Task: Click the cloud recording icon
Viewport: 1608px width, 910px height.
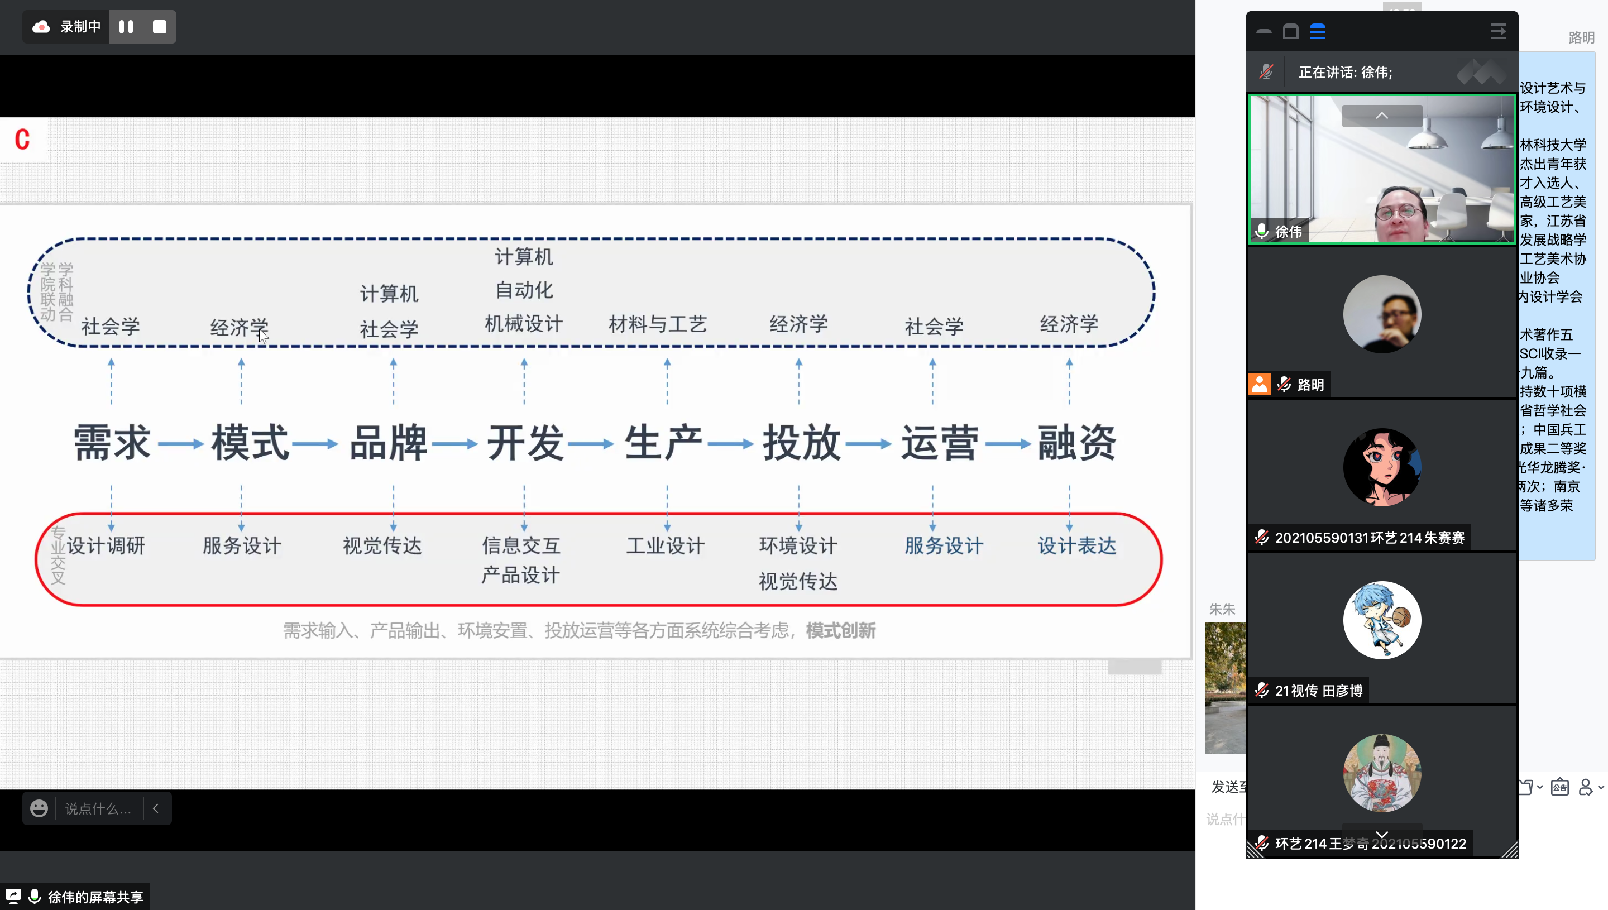Action: 41,27
